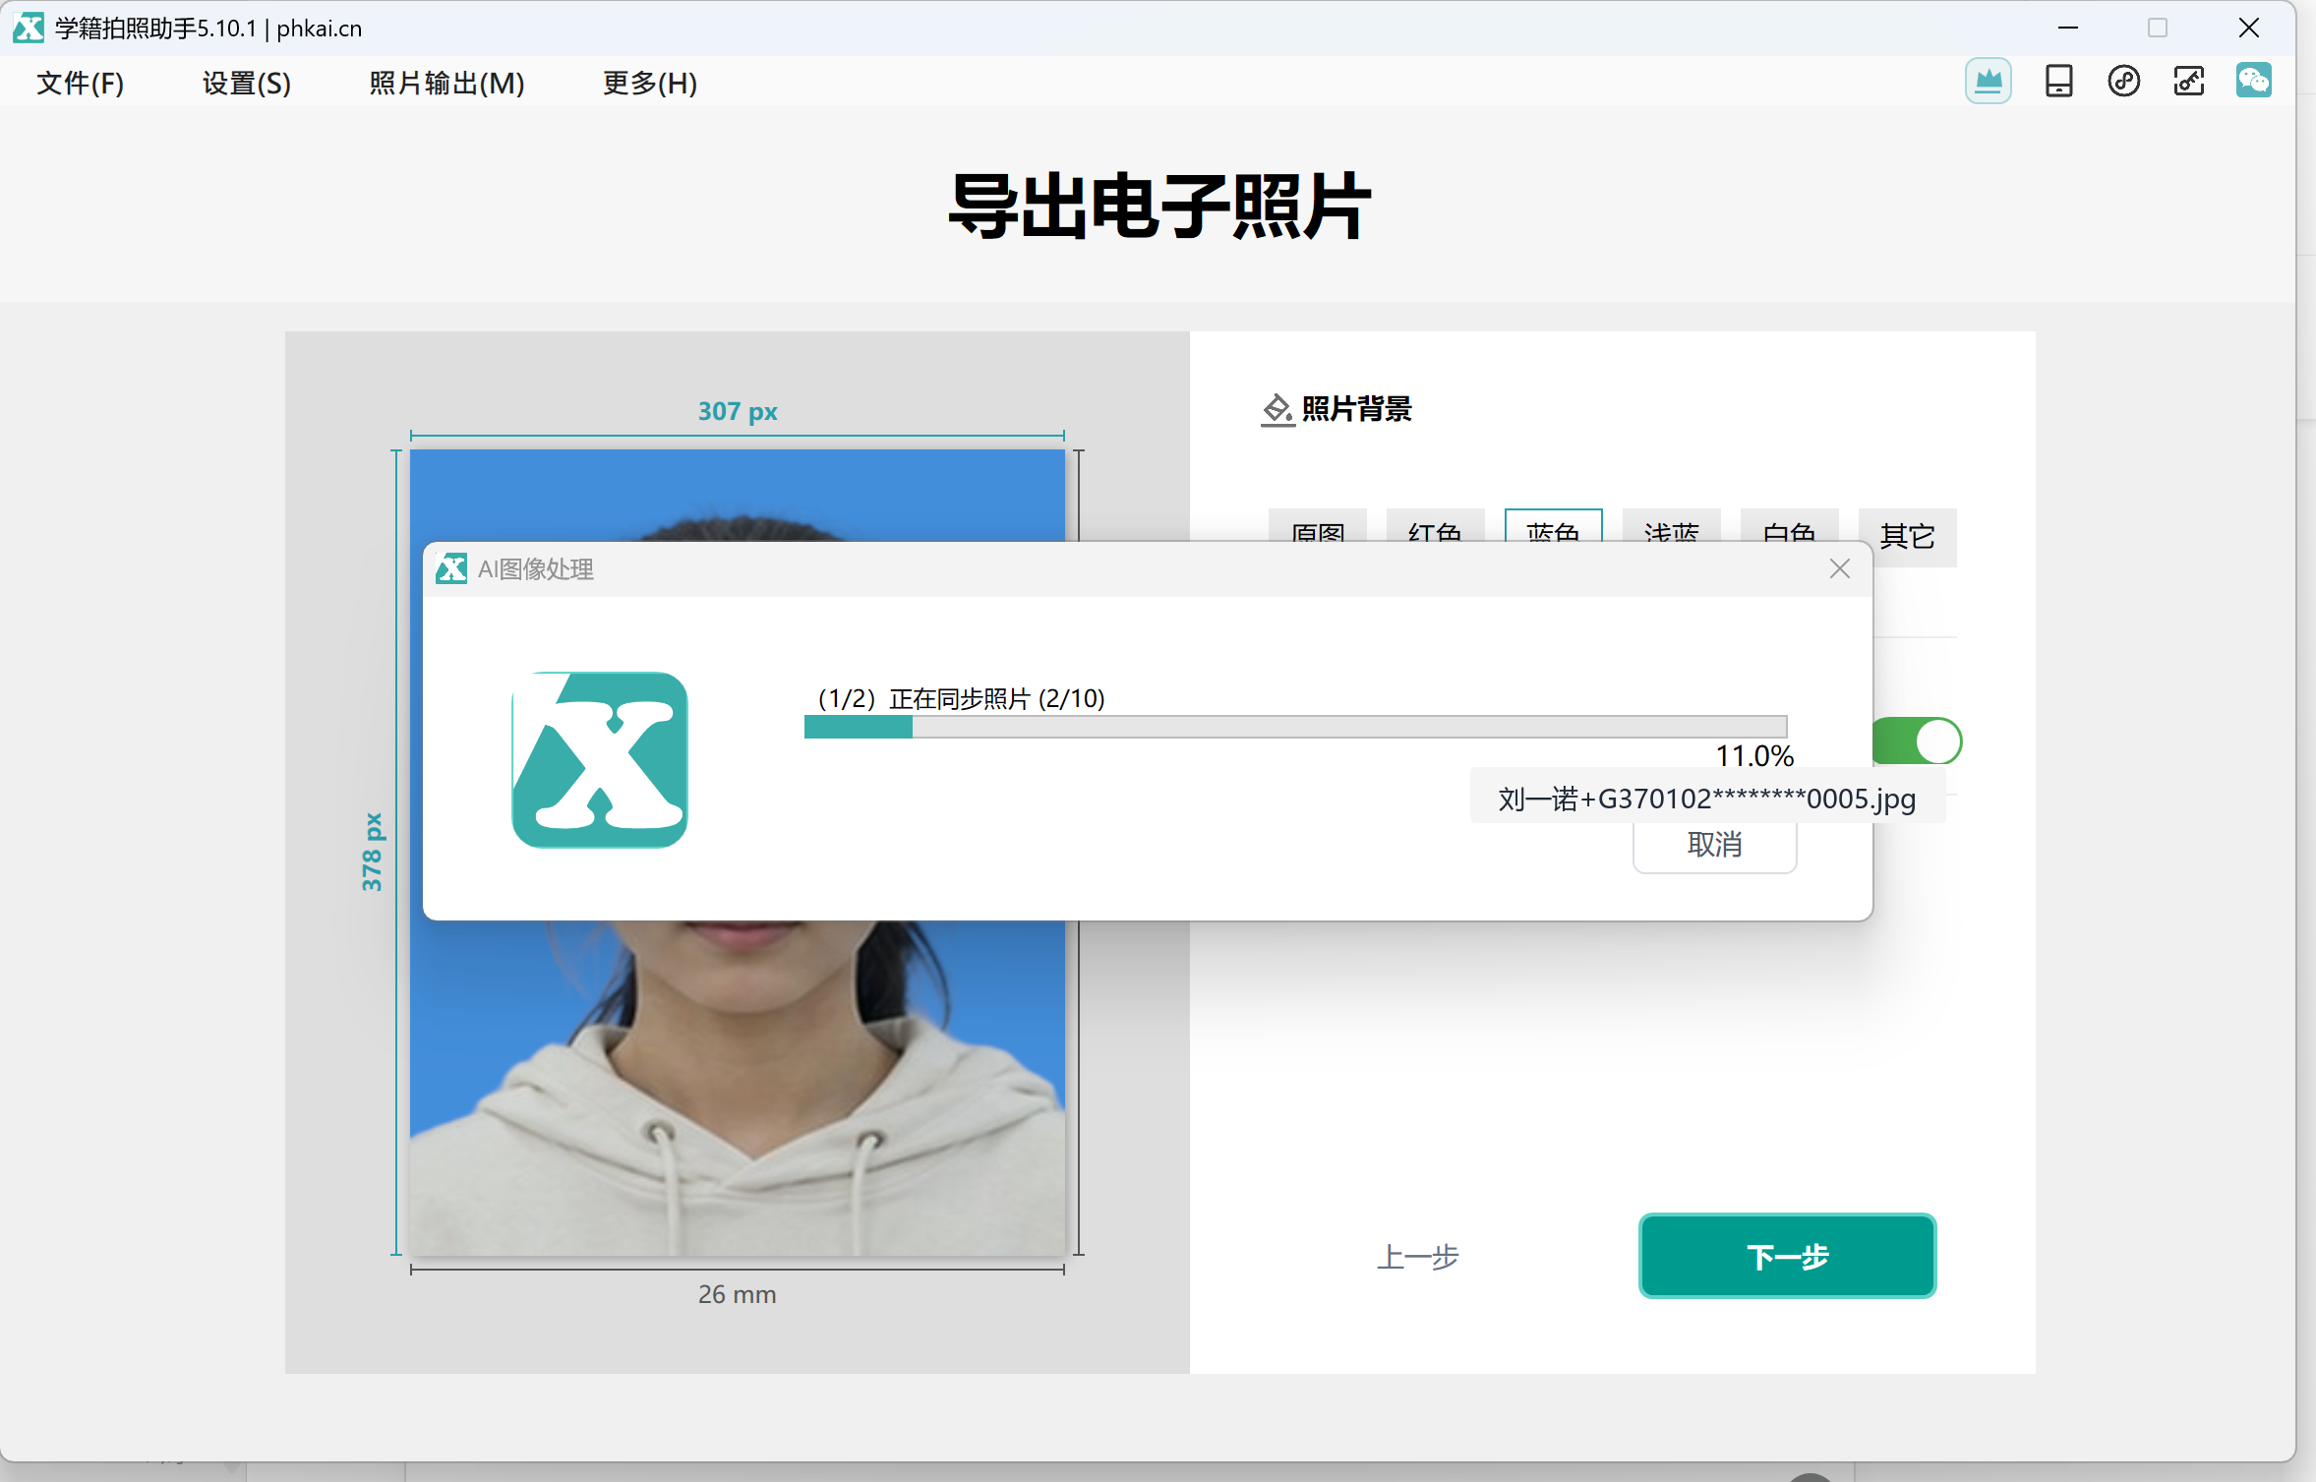Image resolution: width=2316 pixels, height=1482 pixels.
Task: Open the tablet device icon in the toolbar
Action: (2058, 82)
